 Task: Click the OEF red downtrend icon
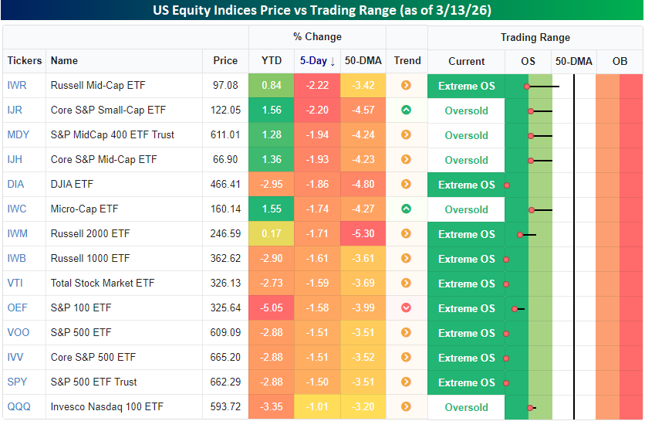click(406, 308)
